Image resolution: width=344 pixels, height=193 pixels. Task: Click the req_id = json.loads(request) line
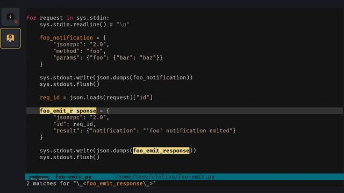(96, 98)
